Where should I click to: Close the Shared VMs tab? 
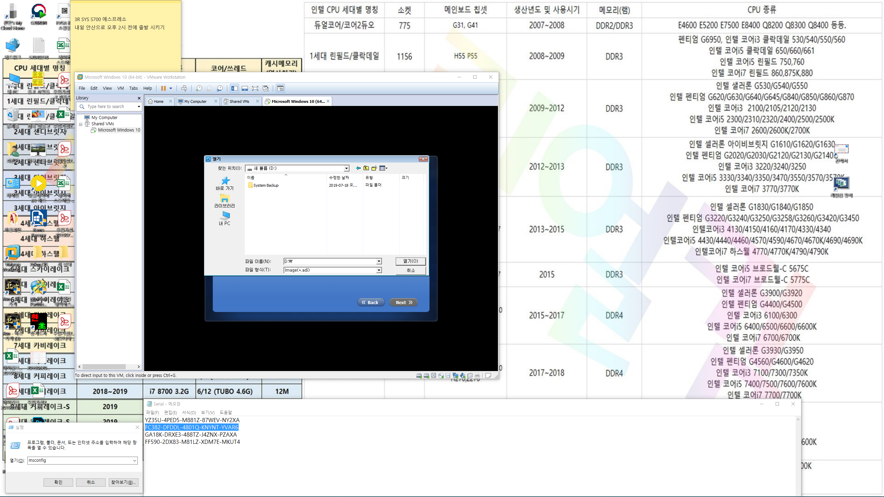point(257,101)
